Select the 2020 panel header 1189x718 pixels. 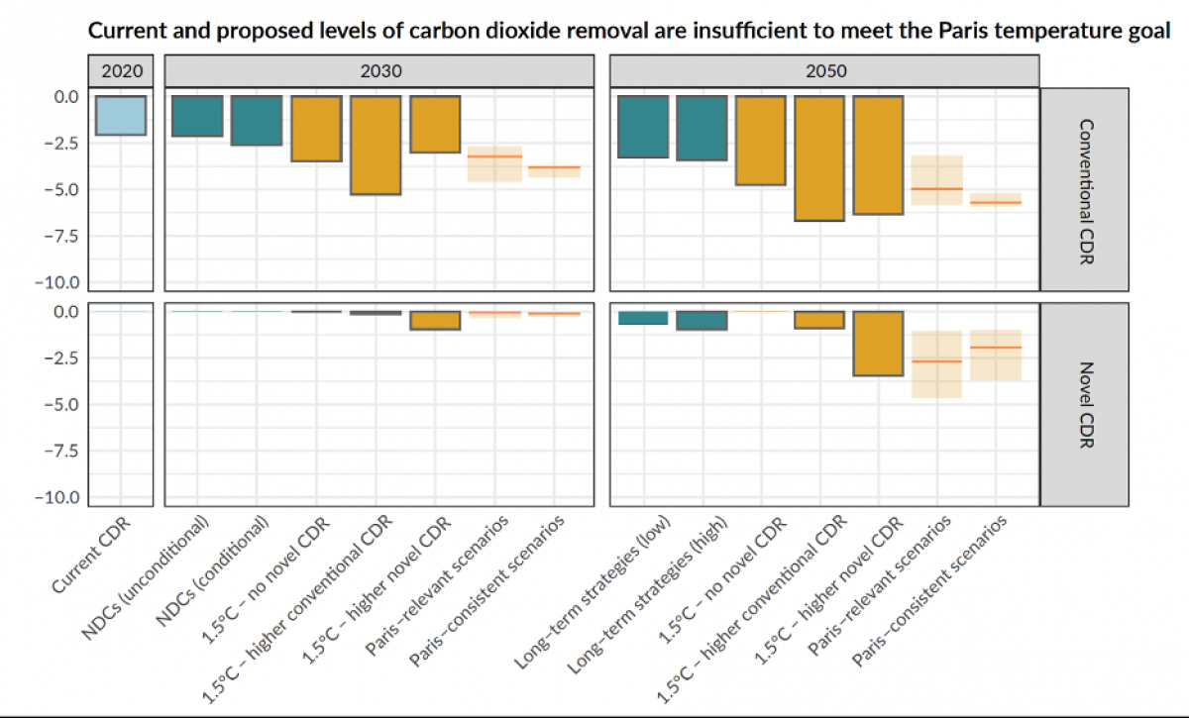[x=121, y=71]
